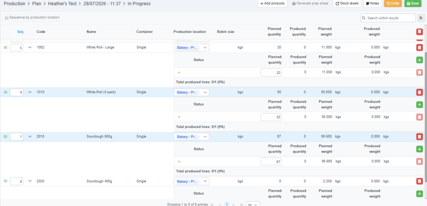This screenshot has height=206, width=427.
Task: Sort by Production location column header
Action: (190, 32)
